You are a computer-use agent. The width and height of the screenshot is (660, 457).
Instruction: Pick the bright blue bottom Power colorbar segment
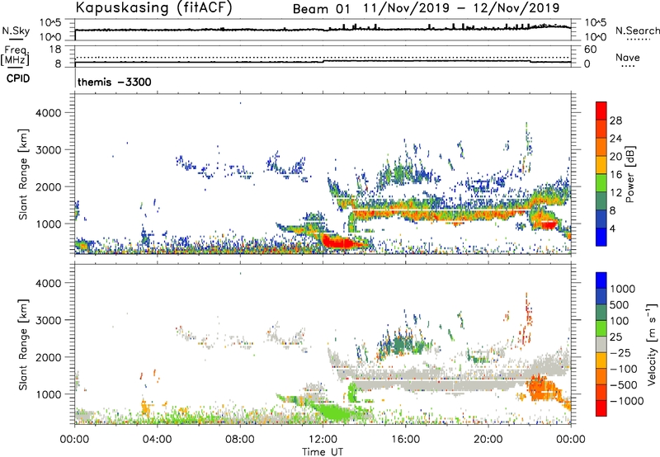601,238
